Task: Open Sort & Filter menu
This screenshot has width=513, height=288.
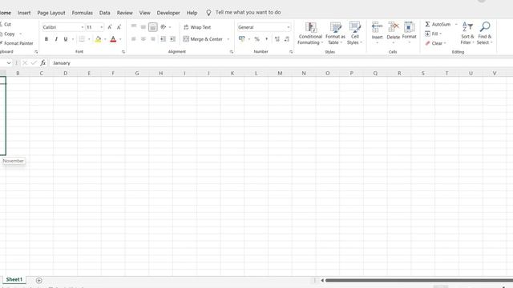Action: (x=467, y=34)
